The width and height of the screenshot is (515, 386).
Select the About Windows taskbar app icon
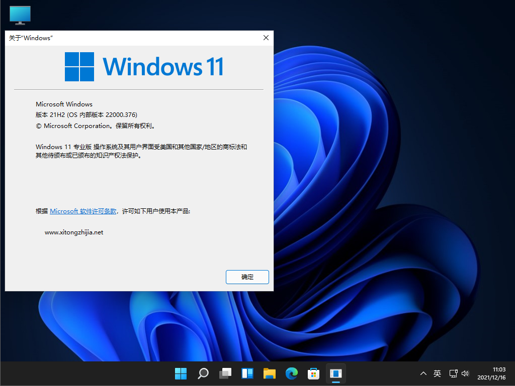pyautogui.click(x=336, y=373)
